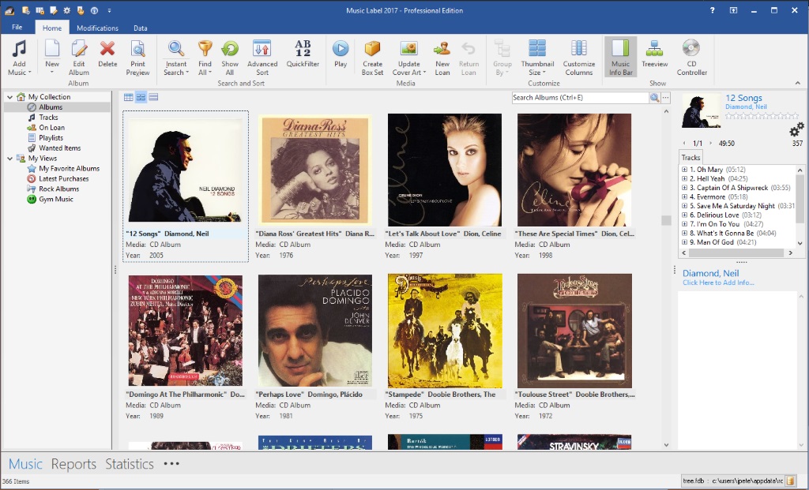The image size is (809, 490).
Task: Click Create Box Set icon
Action: [x=373, y=49]
